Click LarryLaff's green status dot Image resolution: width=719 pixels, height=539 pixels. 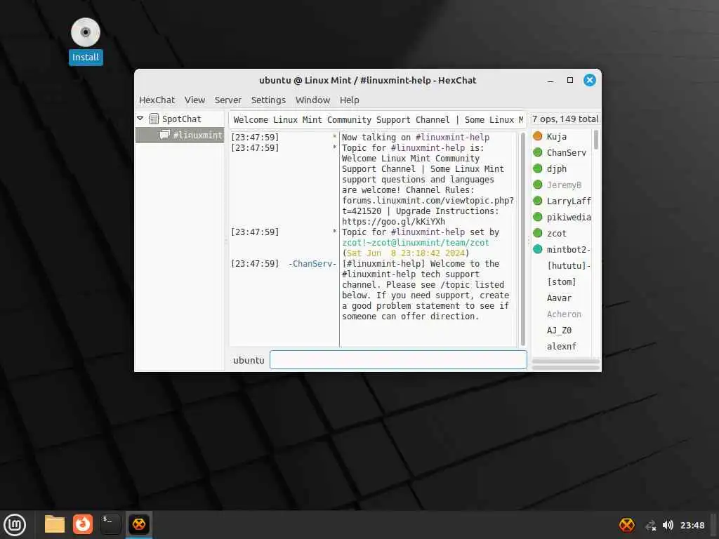coord(537,201)
